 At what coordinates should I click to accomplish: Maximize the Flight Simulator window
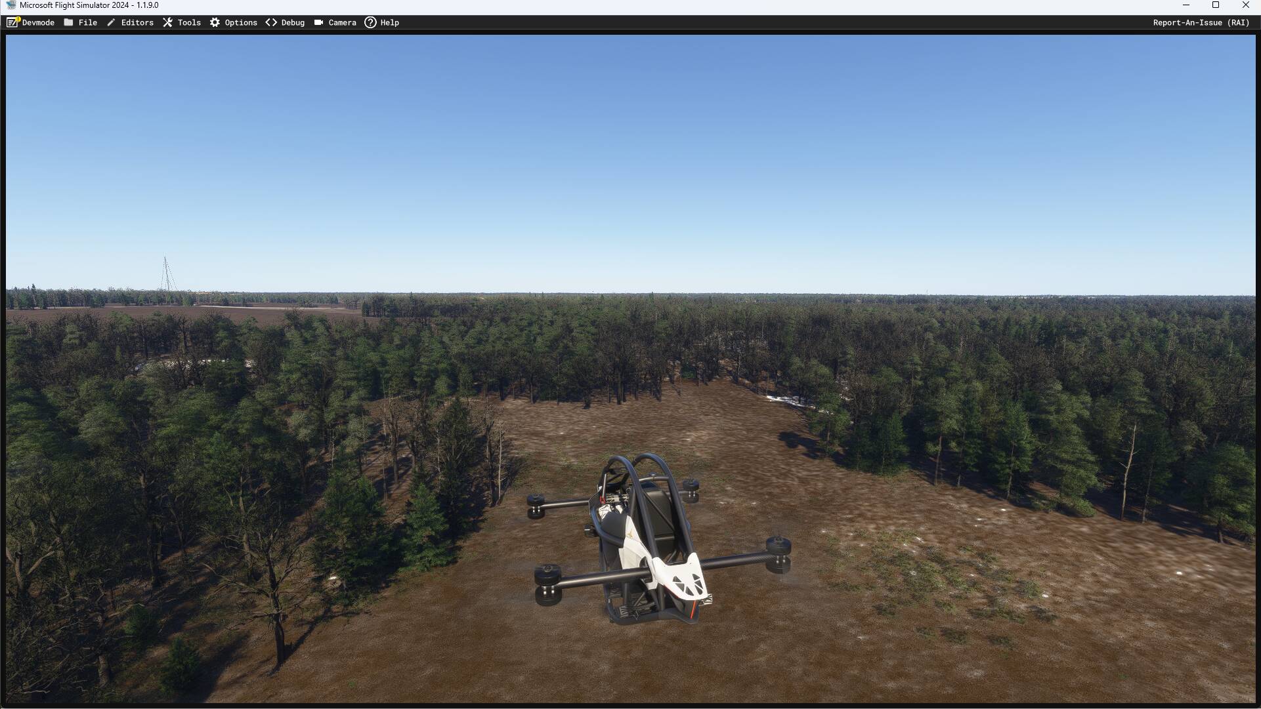click(x=1215, y=5)
